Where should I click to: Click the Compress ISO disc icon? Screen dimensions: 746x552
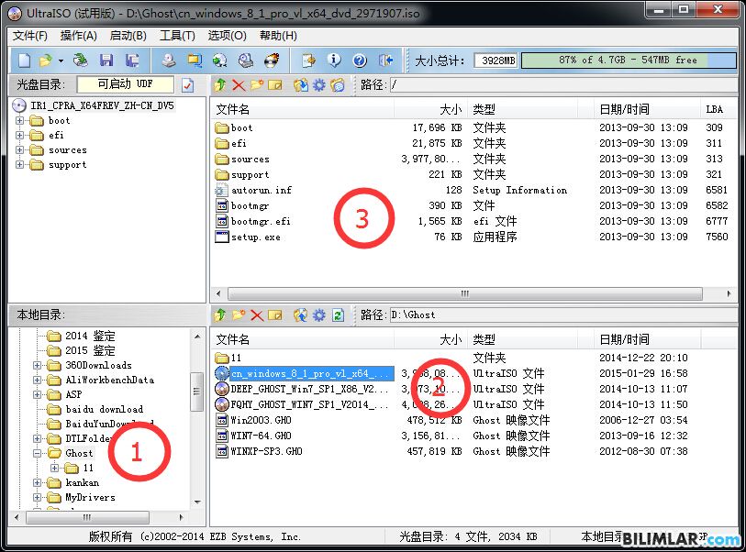[220, 61]
